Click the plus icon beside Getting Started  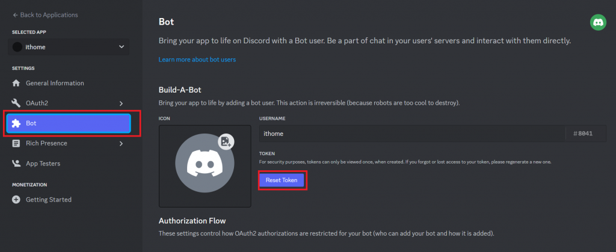click(16, 200)
